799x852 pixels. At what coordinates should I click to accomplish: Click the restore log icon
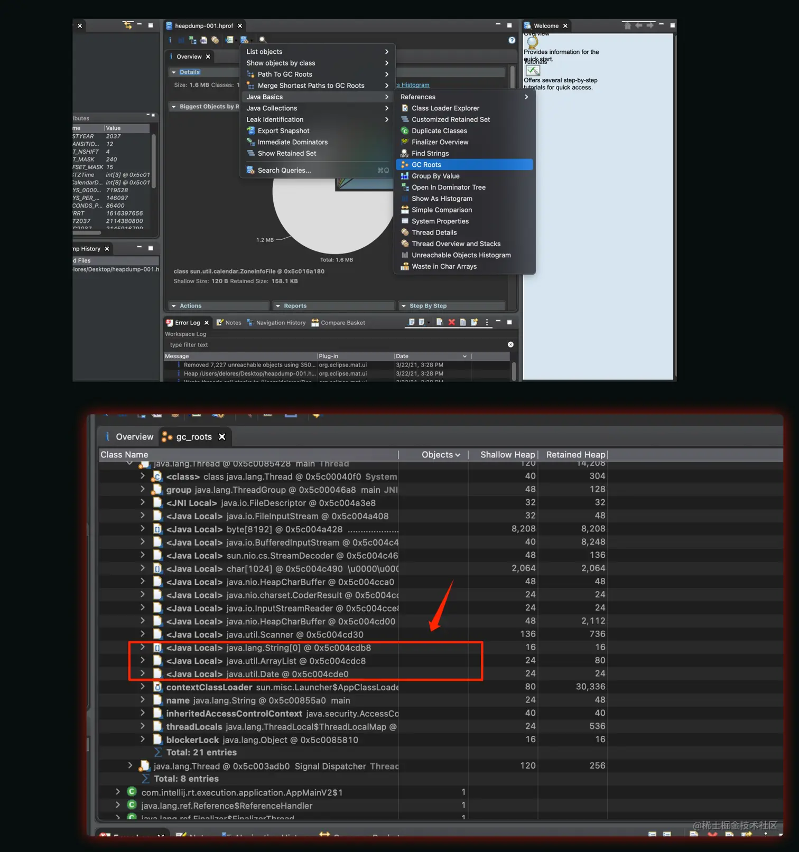pyautogui.click(x=474, y=322)
